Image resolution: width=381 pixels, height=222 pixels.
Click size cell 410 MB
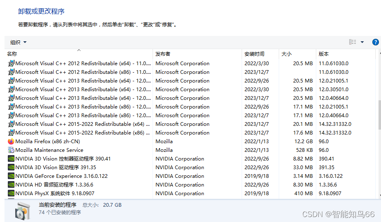click(303, 194)
